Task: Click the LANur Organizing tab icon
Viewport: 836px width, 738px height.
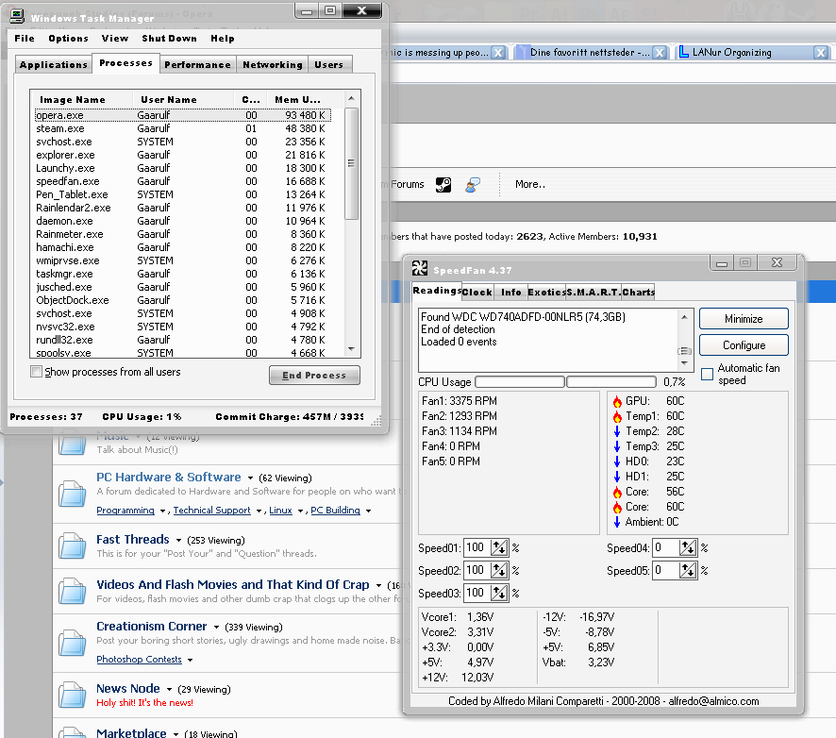Action: pyautogui.click(x=683, y=52)
